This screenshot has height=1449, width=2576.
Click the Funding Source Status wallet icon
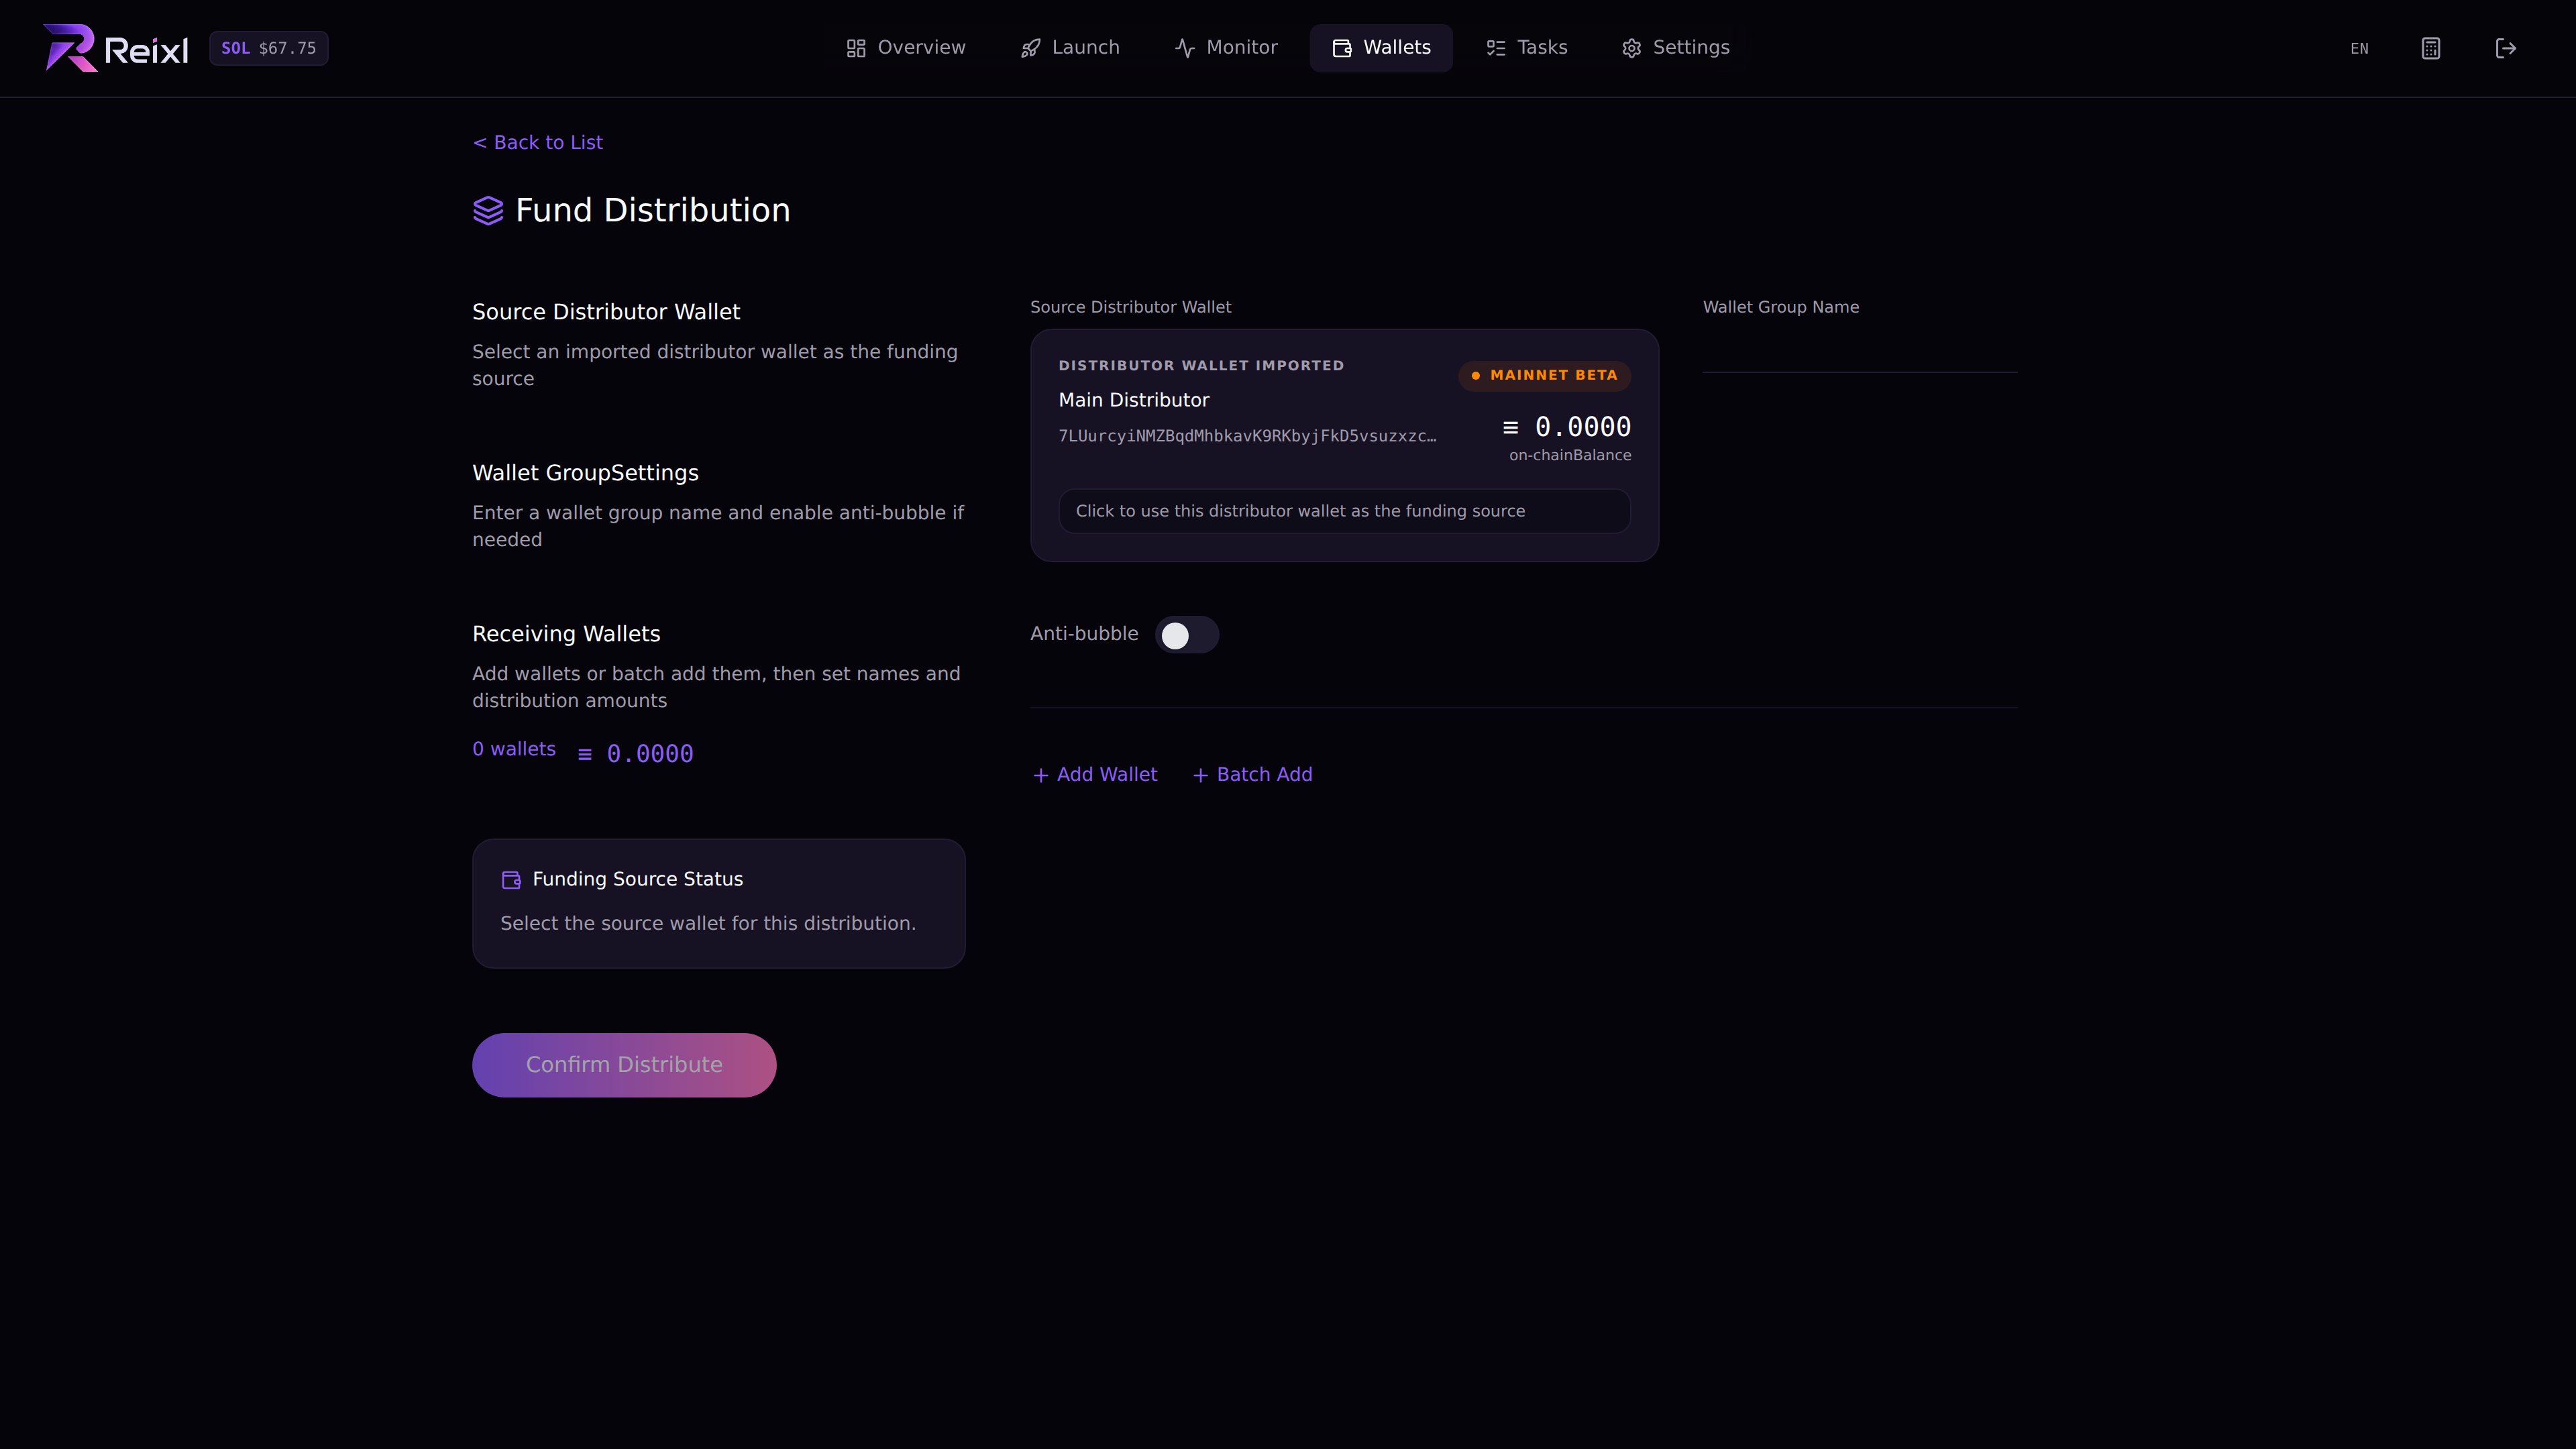point(511,880)
